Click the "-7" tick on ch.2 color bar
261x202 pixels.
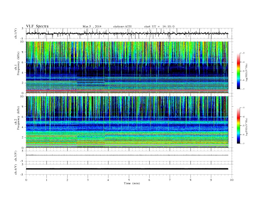click(x=243, y=144)
